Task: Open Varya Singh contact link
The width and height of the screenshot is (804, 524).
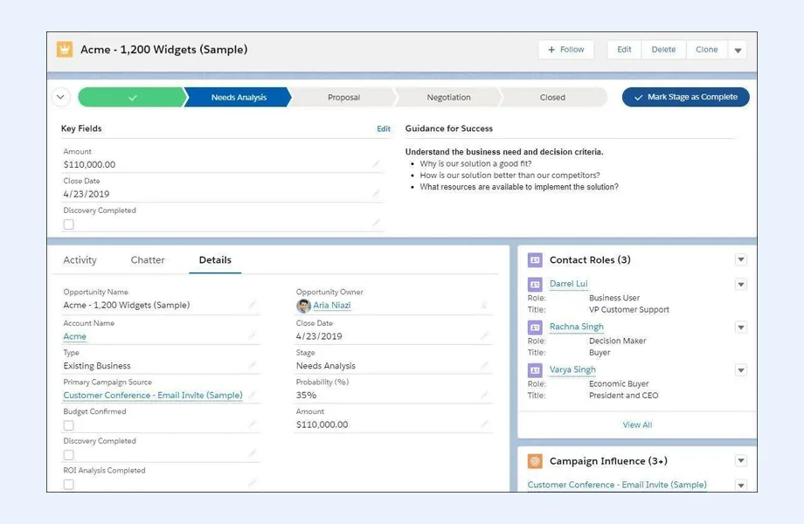Action: (x=572, y=369)
